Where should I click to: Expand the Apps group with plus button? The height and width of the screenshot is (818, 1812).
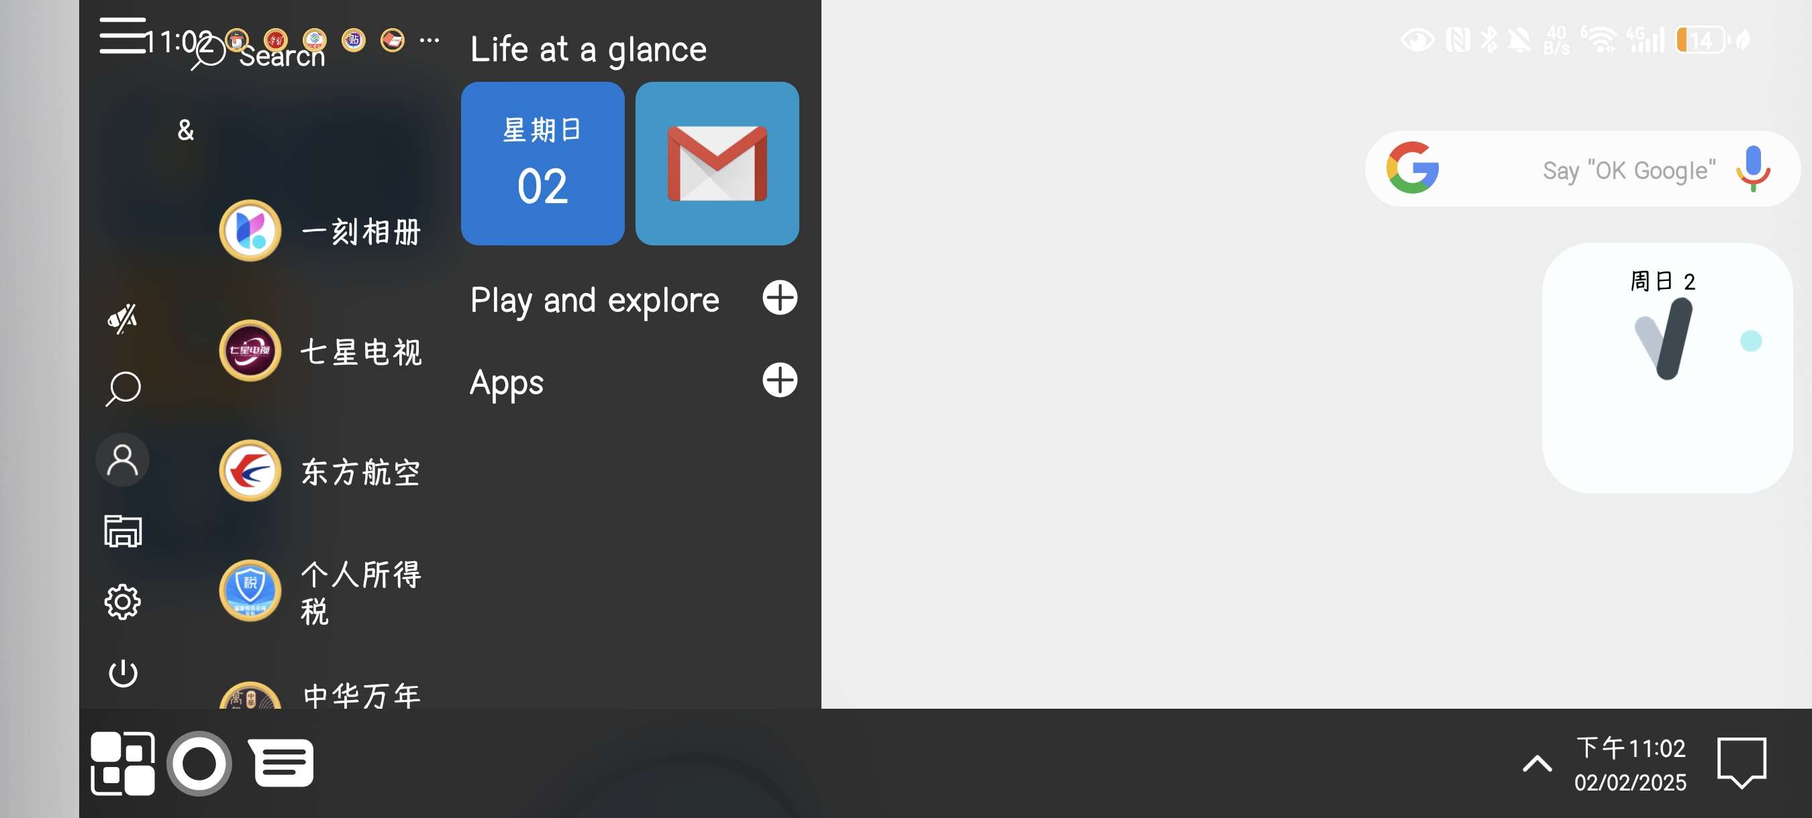point(779,380)
